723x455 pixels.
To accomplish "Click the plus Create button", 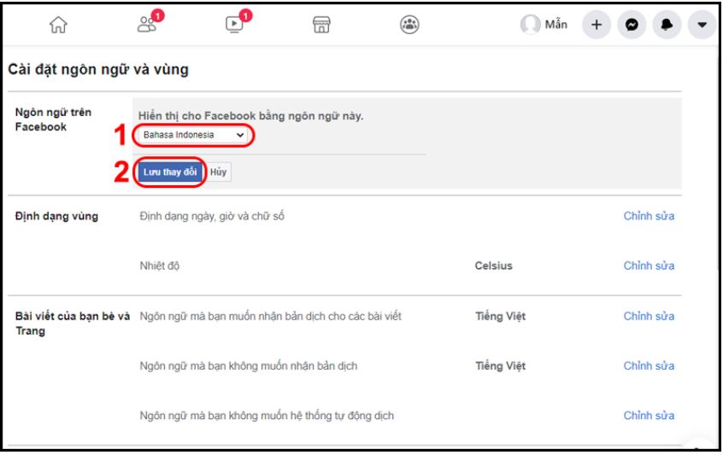I will [x=597, y=25].
